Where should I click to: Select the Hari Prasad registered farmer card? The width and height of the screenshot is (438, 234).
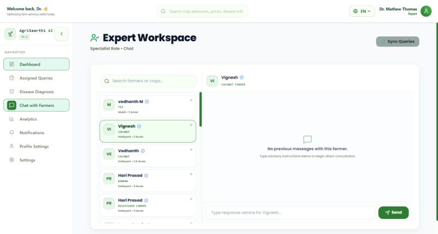[148, 205]
